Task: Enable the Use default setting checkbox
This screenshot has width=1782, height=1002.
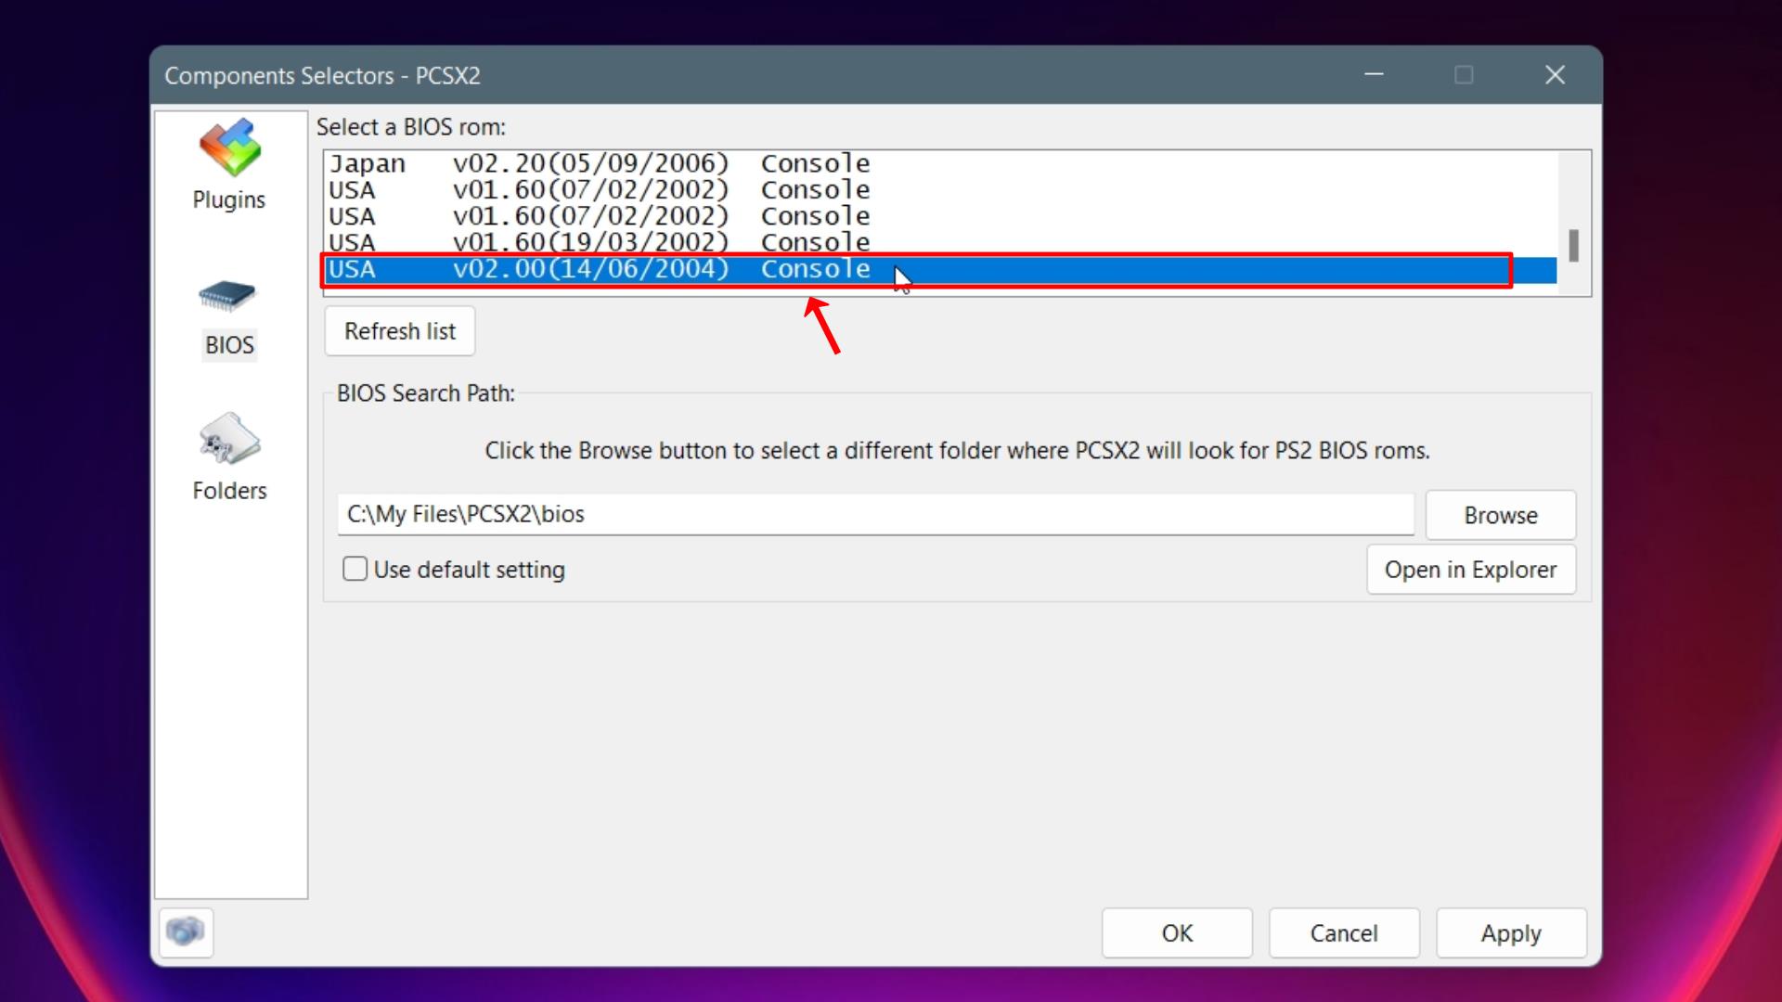Action: 355,569
